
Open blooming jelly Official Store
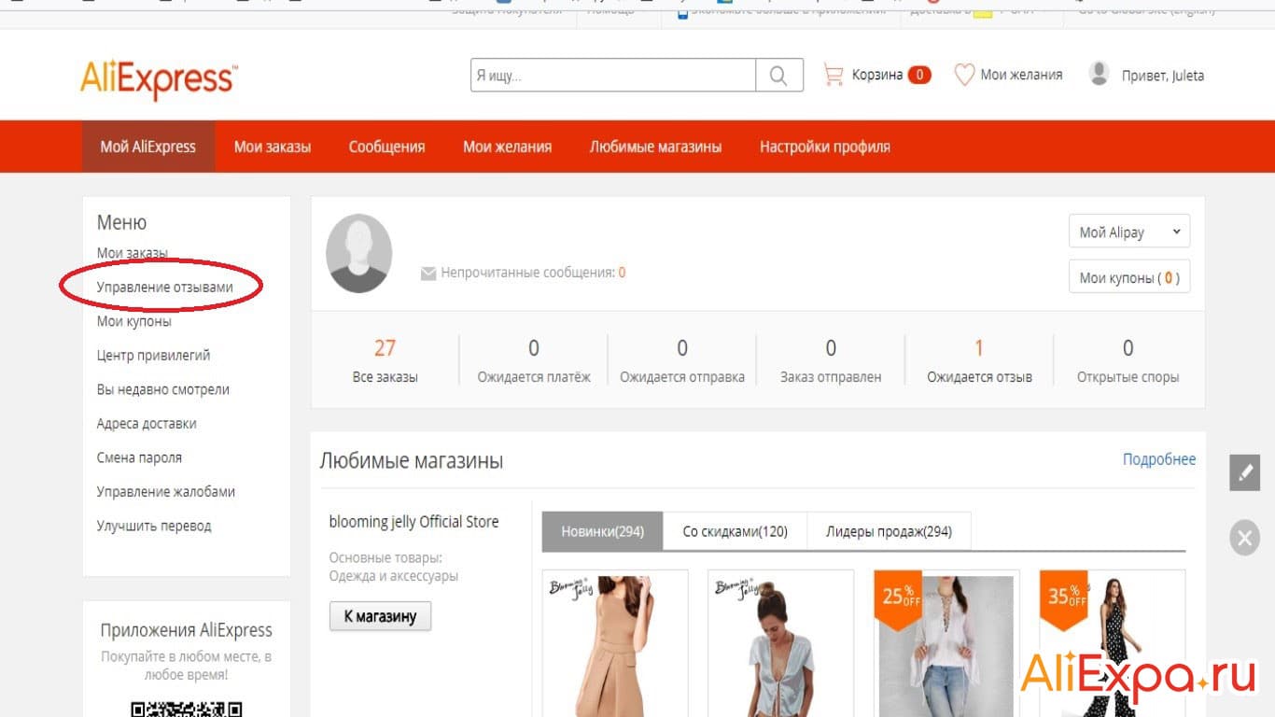point(414,522)
